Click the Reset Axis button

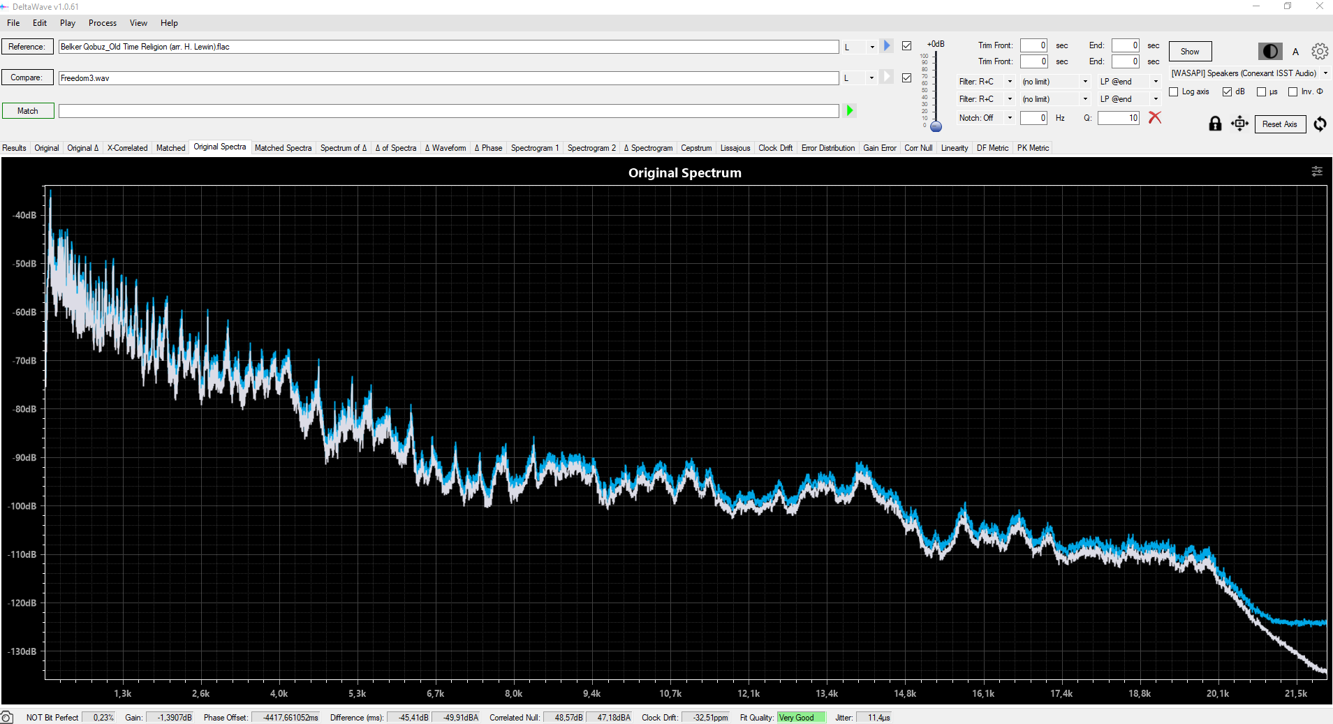pyautogui.click(x=1279, y=124)
